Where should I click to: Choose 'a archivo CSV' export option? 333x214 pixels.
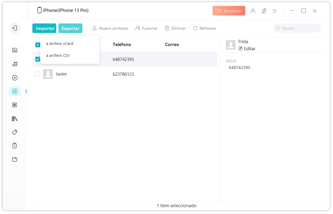(58, 56)
